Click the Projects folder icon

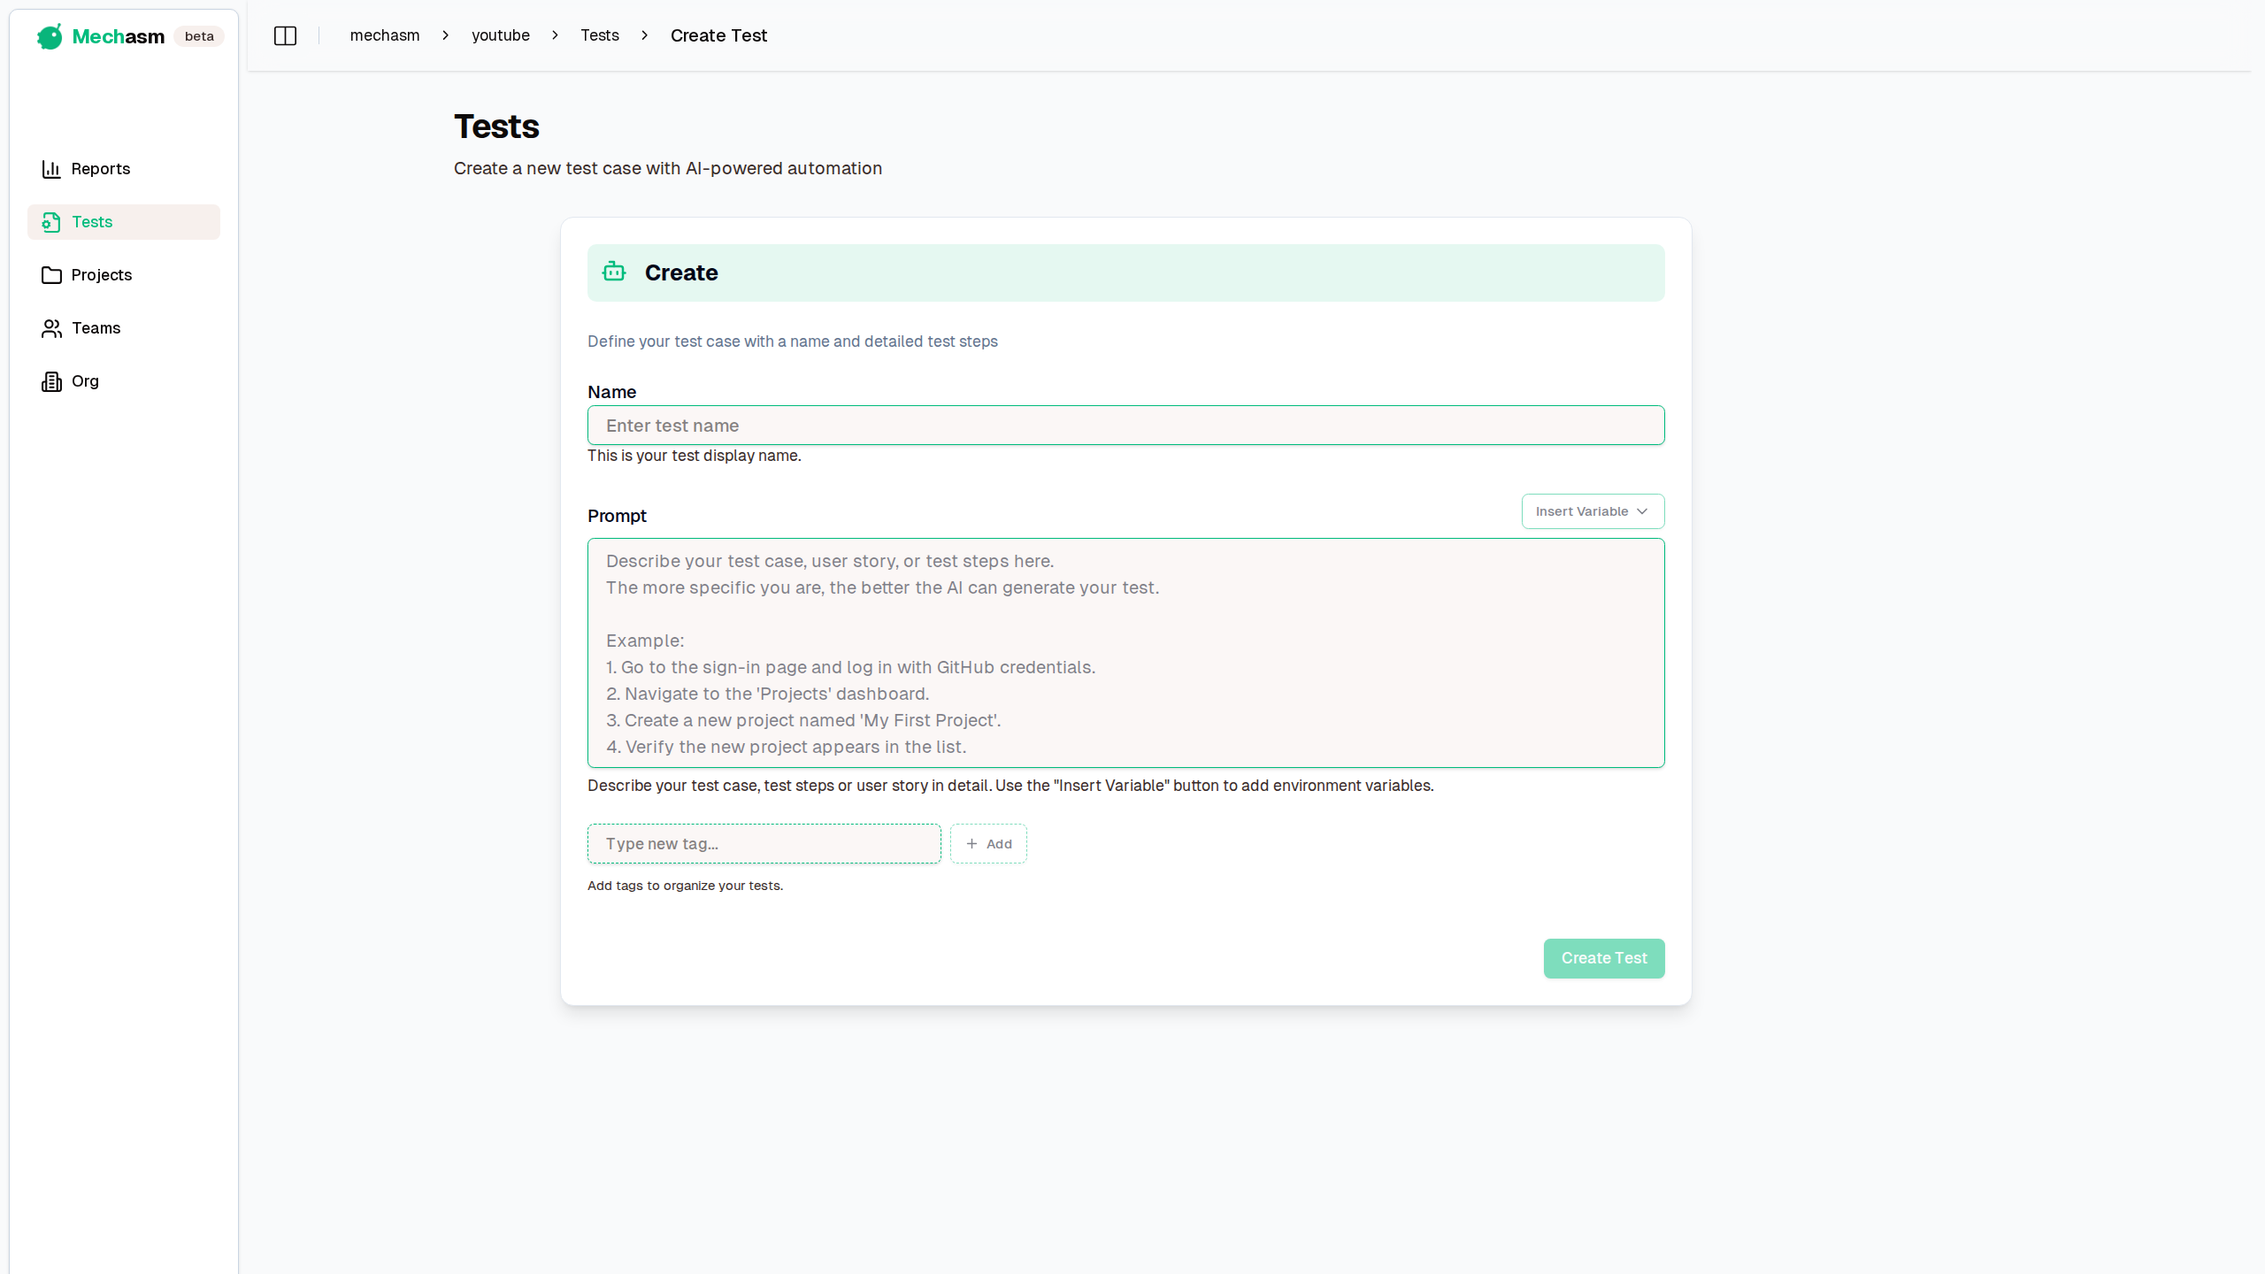pyautogui.click(x=51, y=275)
